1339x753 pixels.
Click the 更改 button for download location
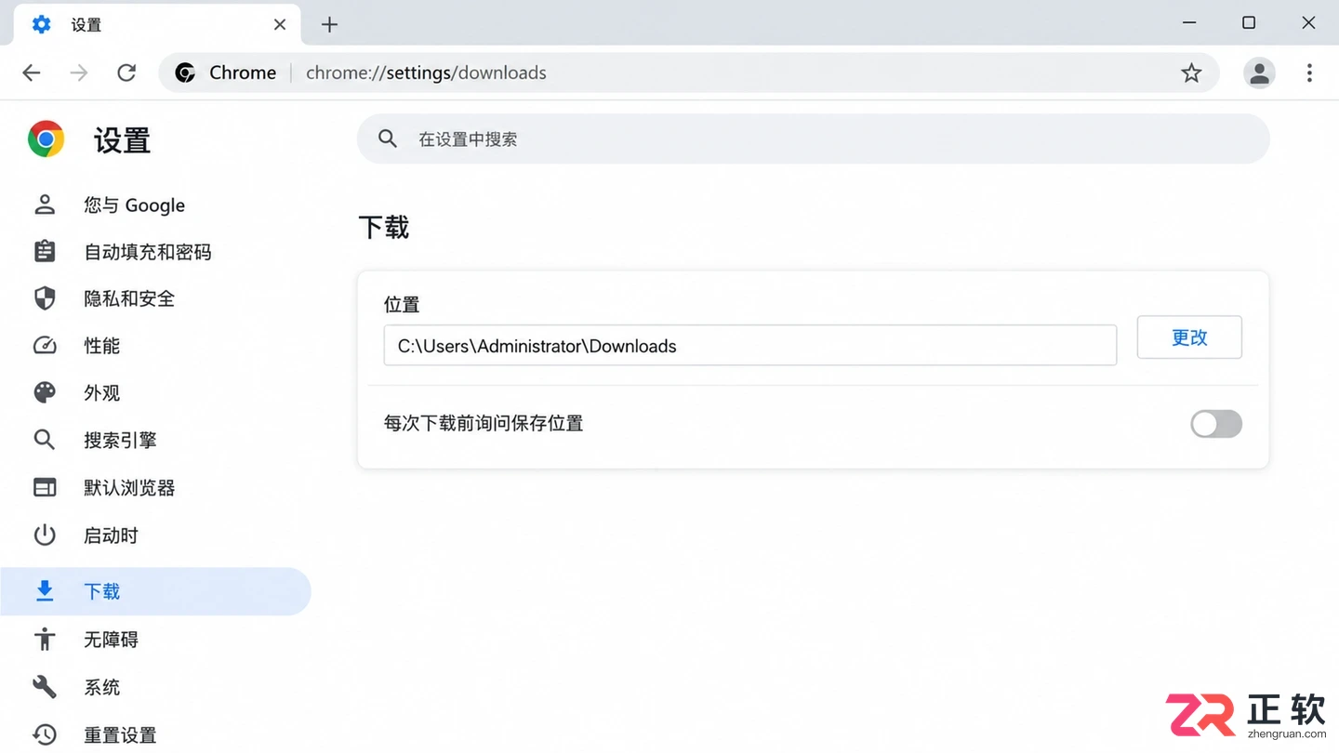tap(1189, 337)
